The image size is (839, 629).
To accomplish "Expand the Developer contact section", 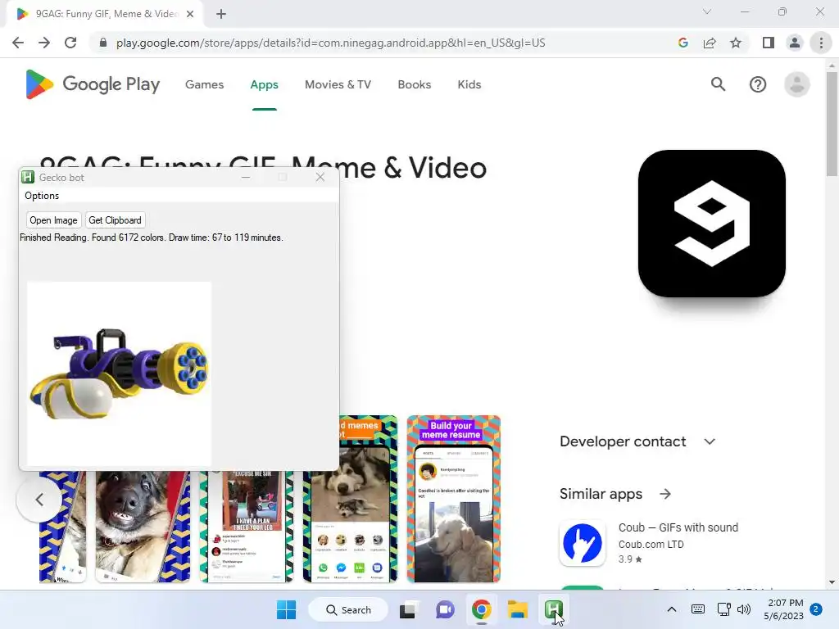I will click(x=710, y=441).
